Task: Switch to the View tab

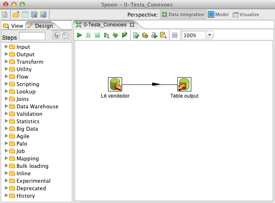Action: (x=13, y=26)
